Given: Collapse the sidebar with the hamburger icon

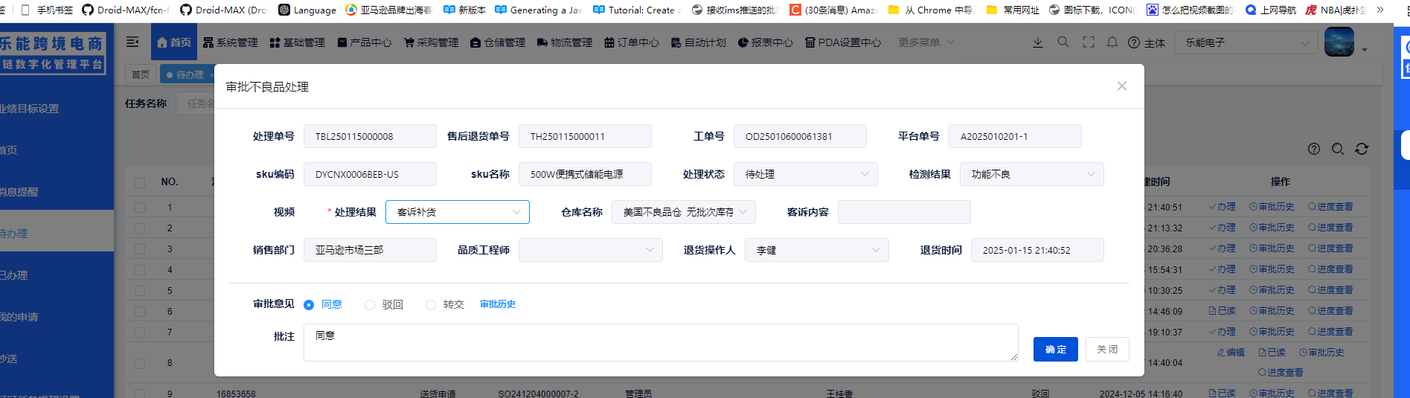Looking at the screenshot, I should pos(132,42).
